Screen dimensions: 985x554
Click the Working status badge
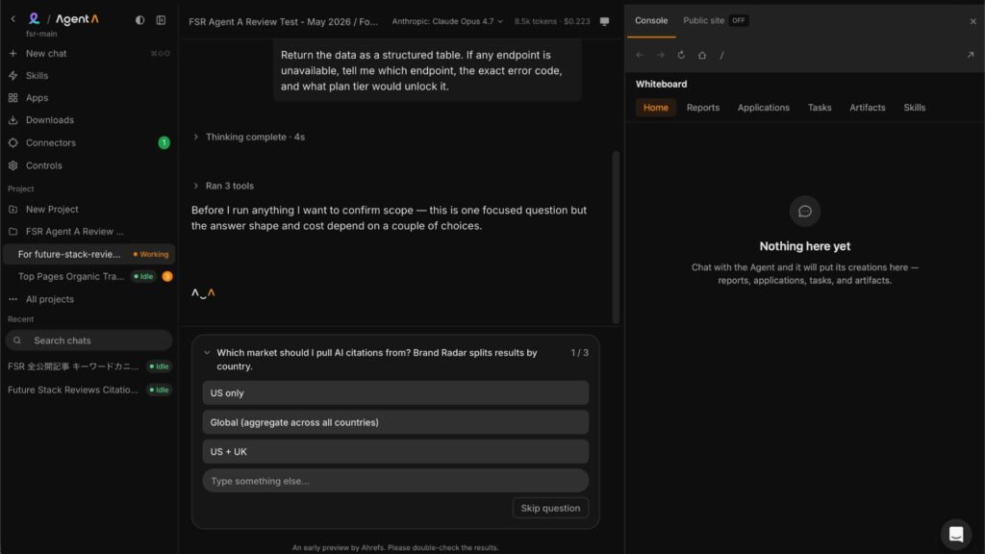pyautogui.click(x=151, y=254)
